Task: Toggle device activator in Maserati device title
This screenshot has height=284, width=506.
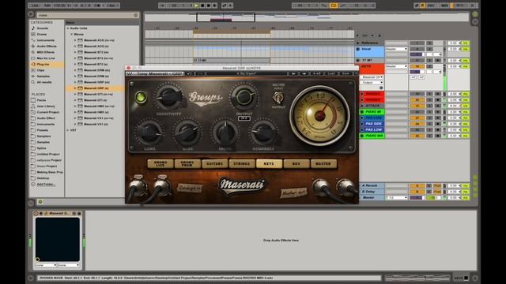Action: click(x=36, y=213)
